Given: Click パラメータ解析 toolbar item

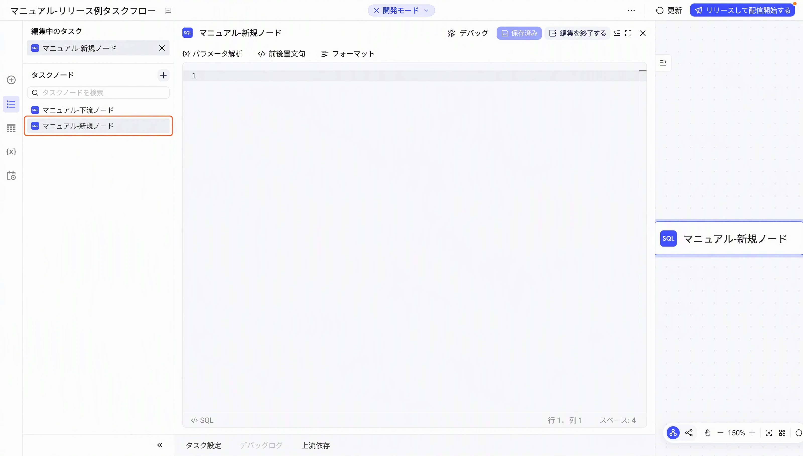Looking at the screenshot, I should (x=212, y=54).
